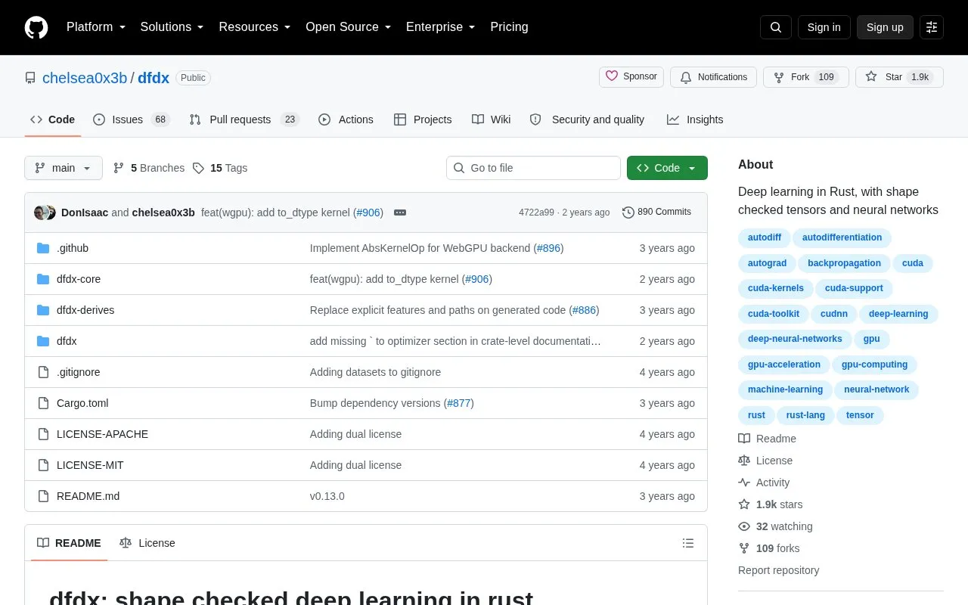
Task: Expand the Resources menu
Action: click(x=255, y=27)
